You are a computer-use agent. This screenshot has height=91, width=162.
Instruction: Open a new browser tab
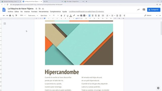click(86, 2)
